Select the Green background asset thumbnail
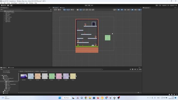 click(x=52, y=76)
